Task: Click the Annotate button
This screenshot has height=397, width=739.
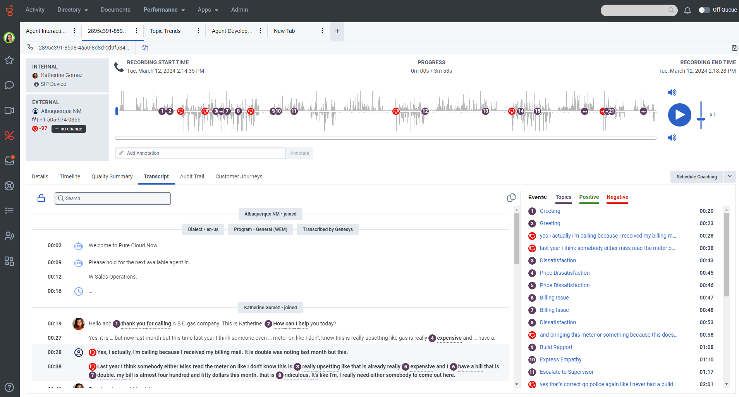Action: click(299, 153)
